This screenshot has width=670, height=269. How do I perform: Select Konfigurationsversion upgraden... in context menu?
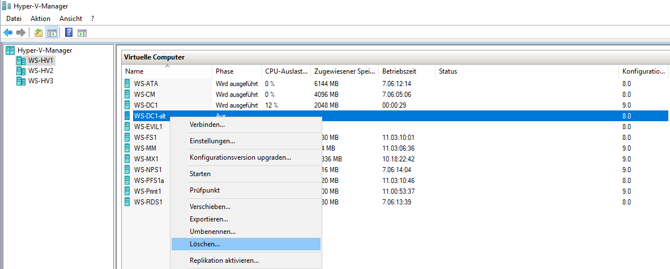coord(246,157)
